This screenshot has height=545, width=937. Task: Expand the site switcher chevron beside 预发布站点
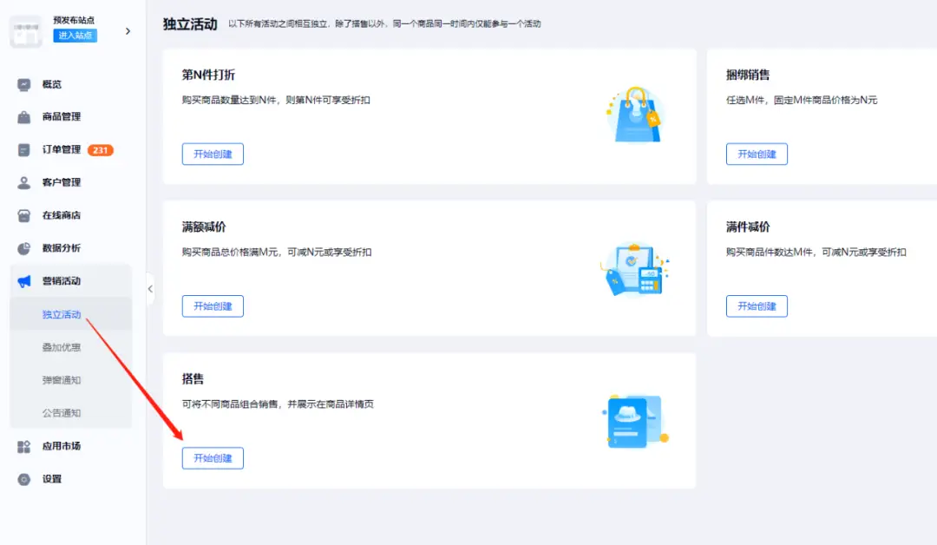coord(128,31)
